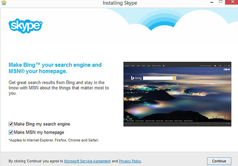The width and height of the screenshot is (238, 166).
Task: Open the Privacy Policy link
Action: [130, 161]
